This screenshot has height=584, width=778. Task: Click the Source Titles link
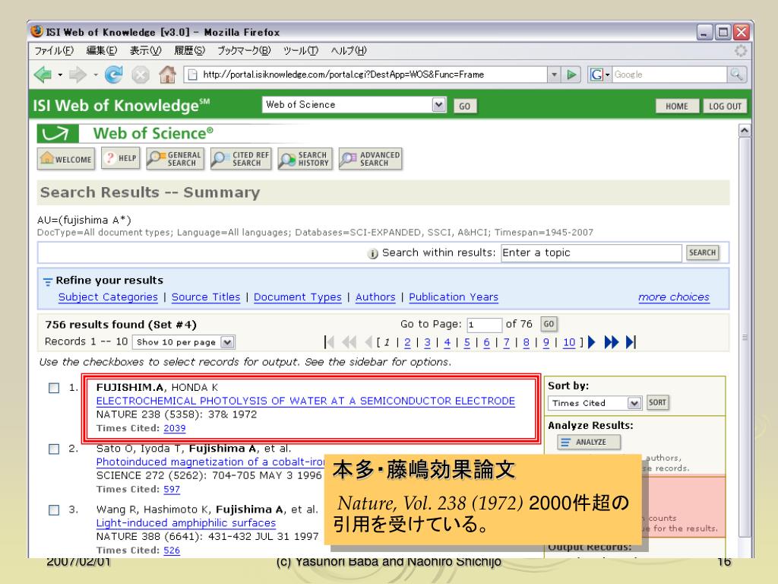tap(206, 297)
